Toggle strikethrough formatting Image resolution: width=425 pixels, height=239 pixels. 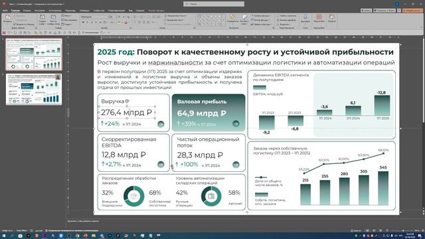click(x=100, y=22)
